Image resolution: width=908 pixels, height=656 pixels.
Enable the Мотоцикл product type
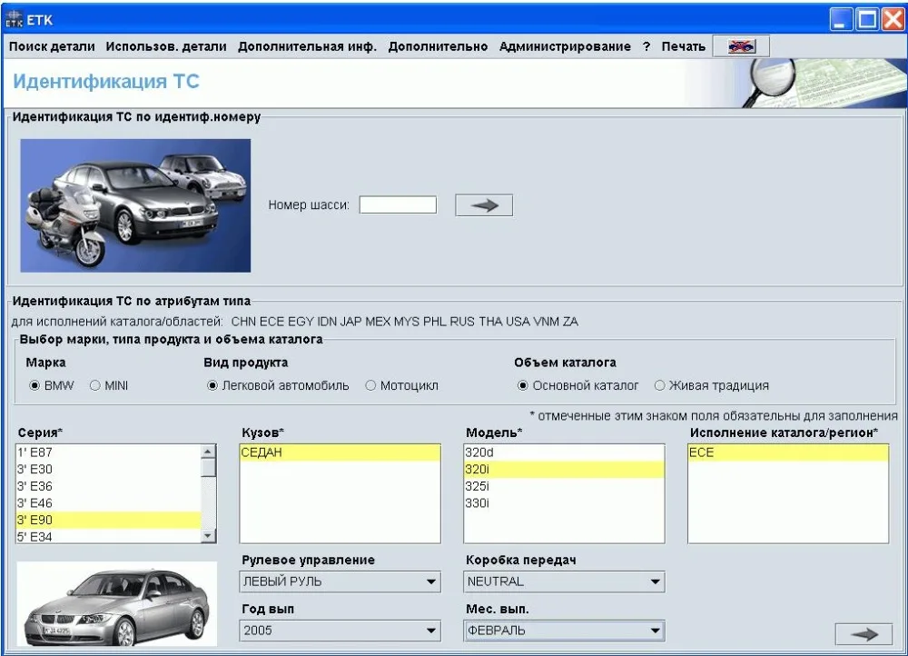coord(372,384)
